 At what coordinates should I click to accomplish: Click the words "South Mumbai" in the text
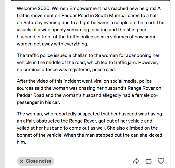point(111,16)
